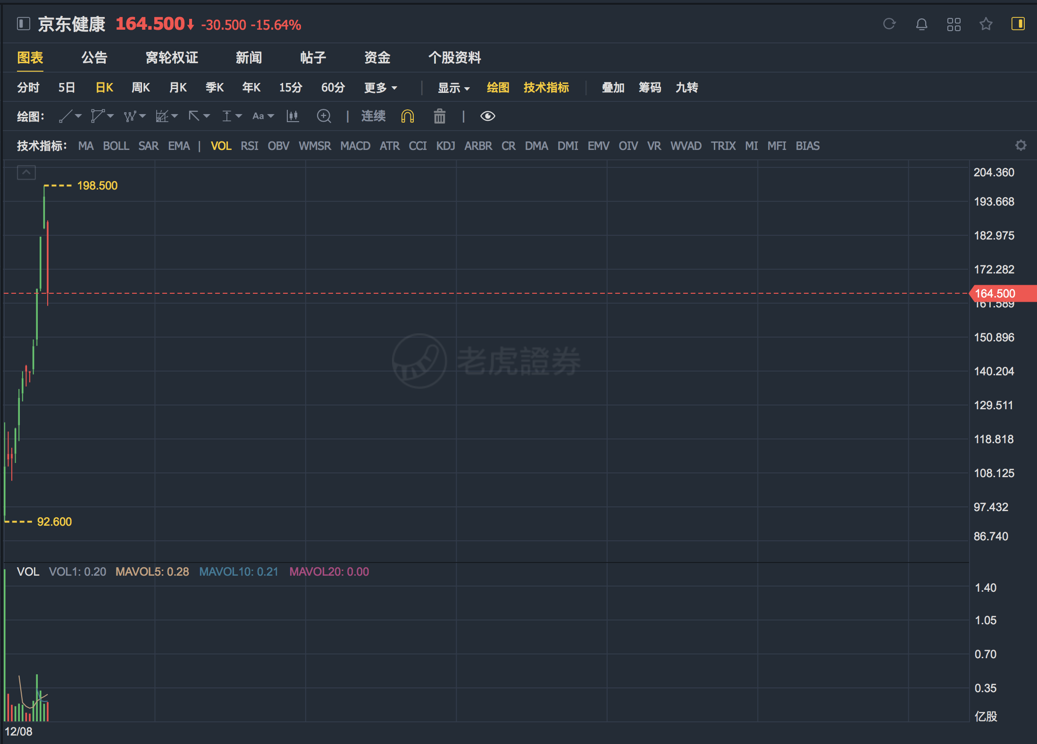Click MAVOL5: 0.28 label
This screenshot has height=744, width=1037.
152,572
